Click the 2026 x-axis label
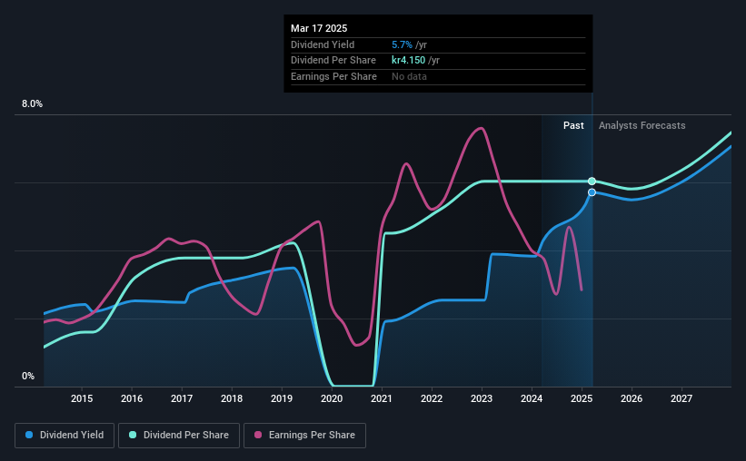The image size is (746, 461). tap(632, 398)
